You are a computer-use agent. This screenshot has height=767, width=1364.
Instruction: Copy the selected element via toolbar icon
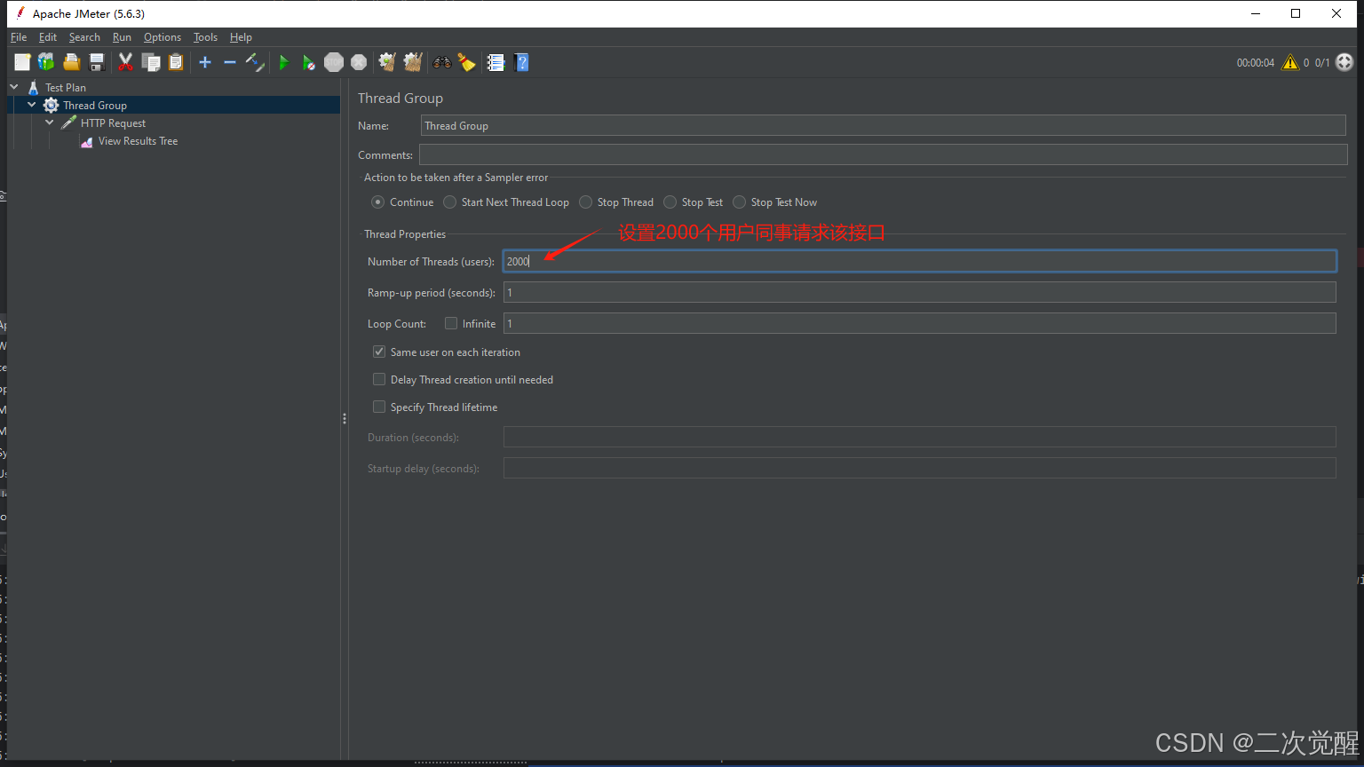click(151, 62)
